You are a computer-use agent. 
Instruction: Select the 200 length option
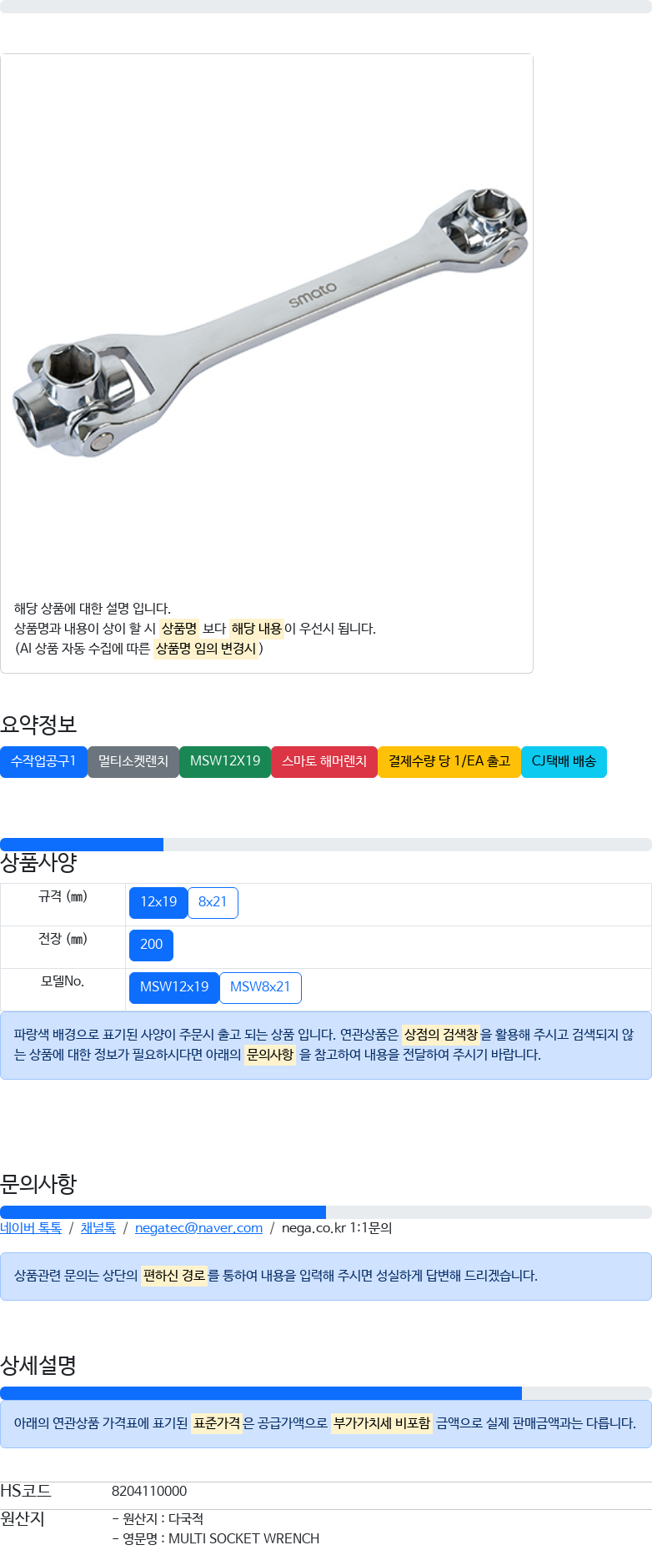(151, 945)
